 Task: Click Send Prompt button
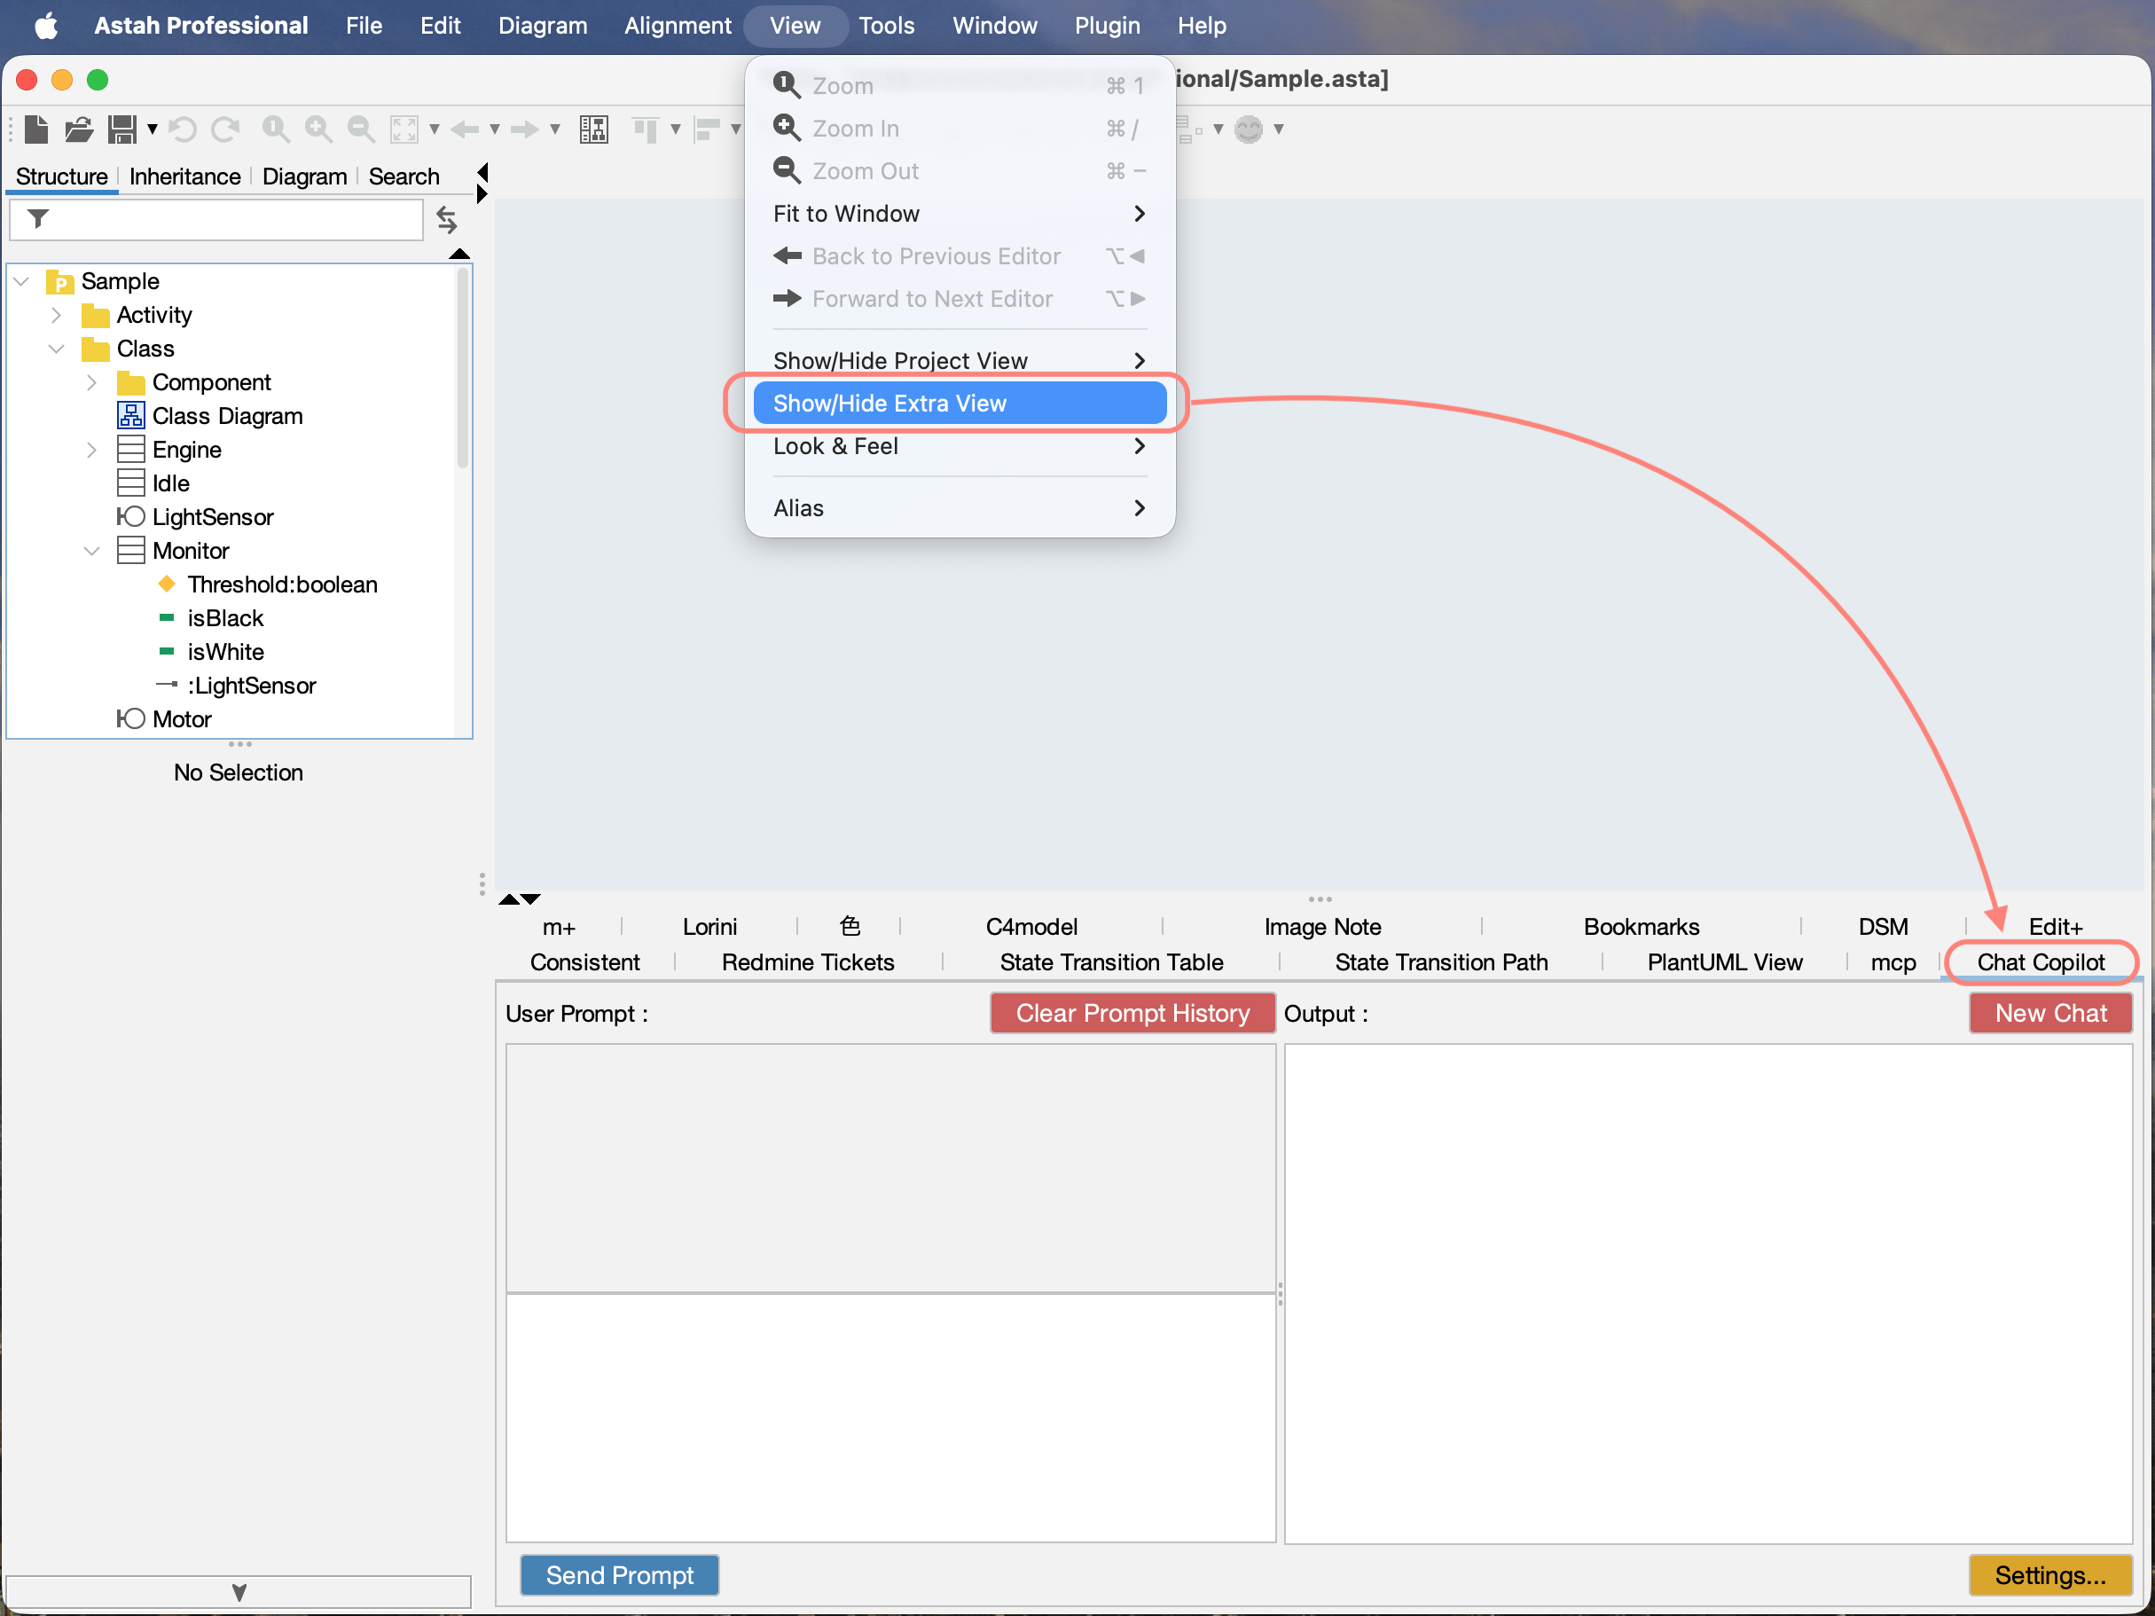pos(620,1574)
